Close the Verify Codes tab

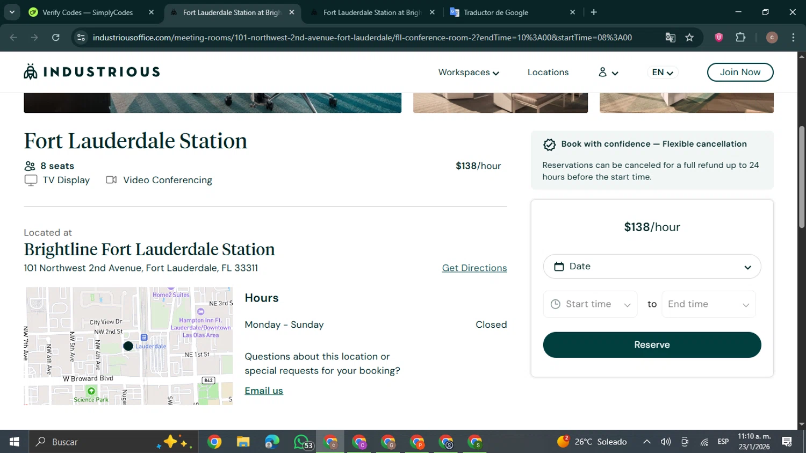(151, 12)
